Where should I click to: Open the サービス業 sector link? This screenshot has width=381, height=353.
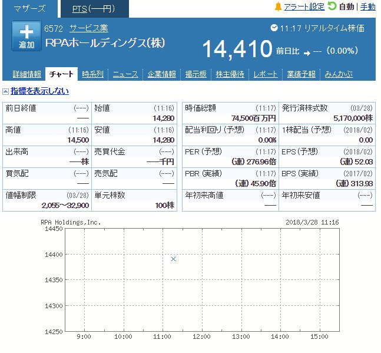(89, 28)
